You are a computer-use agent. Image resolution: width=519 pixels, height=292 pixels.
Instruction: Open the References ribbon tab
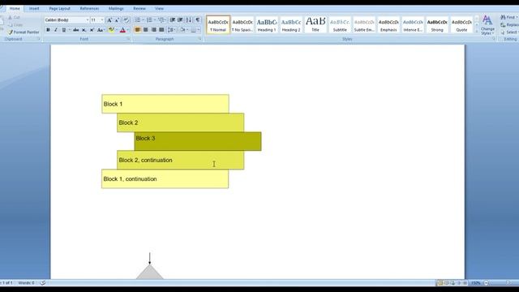tap(89, 9)
